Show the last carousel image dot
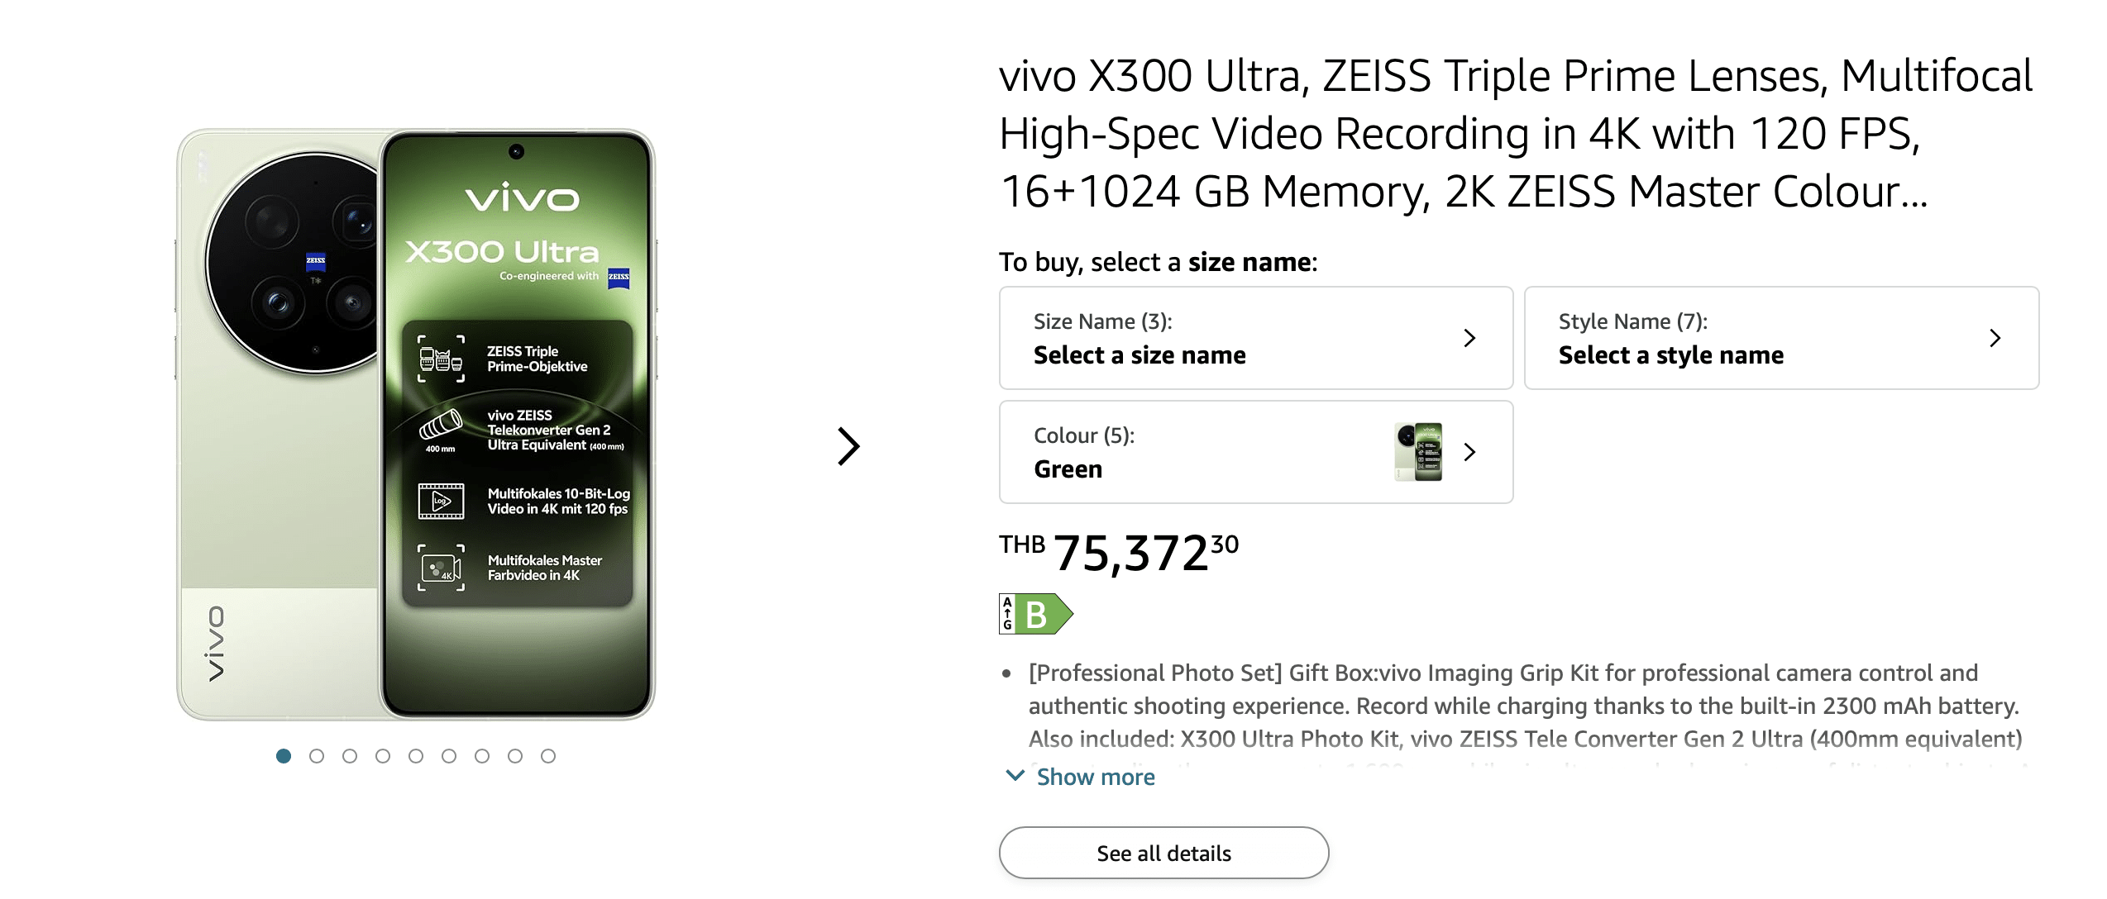This screenshot has height=899, width=2107. tap(548, 756)
